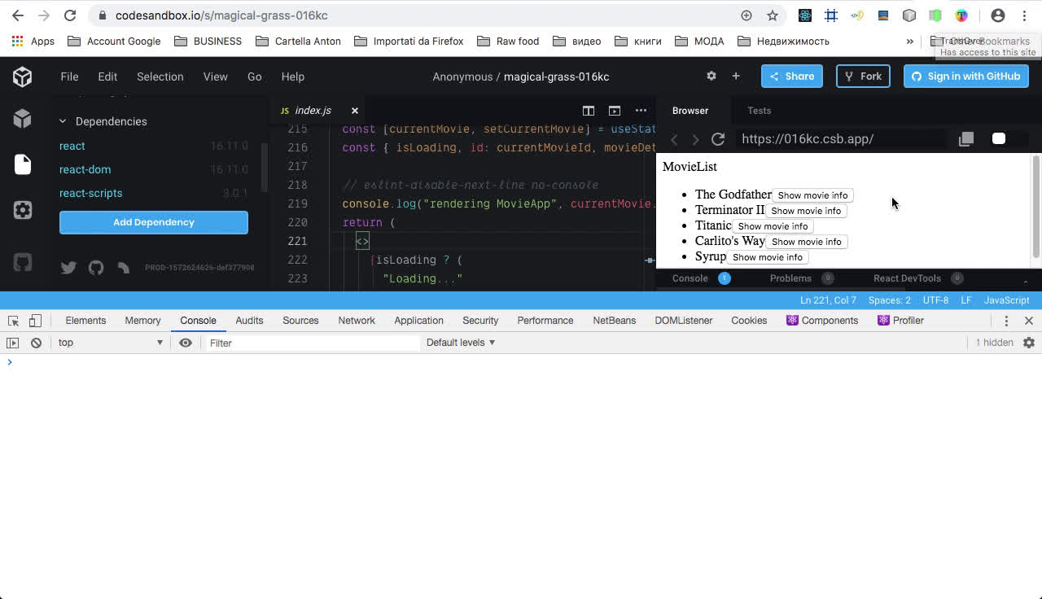Toggle the preview switch next to the URL bar
This screenshot has height=599, width=1042.
tap(999, 139)
